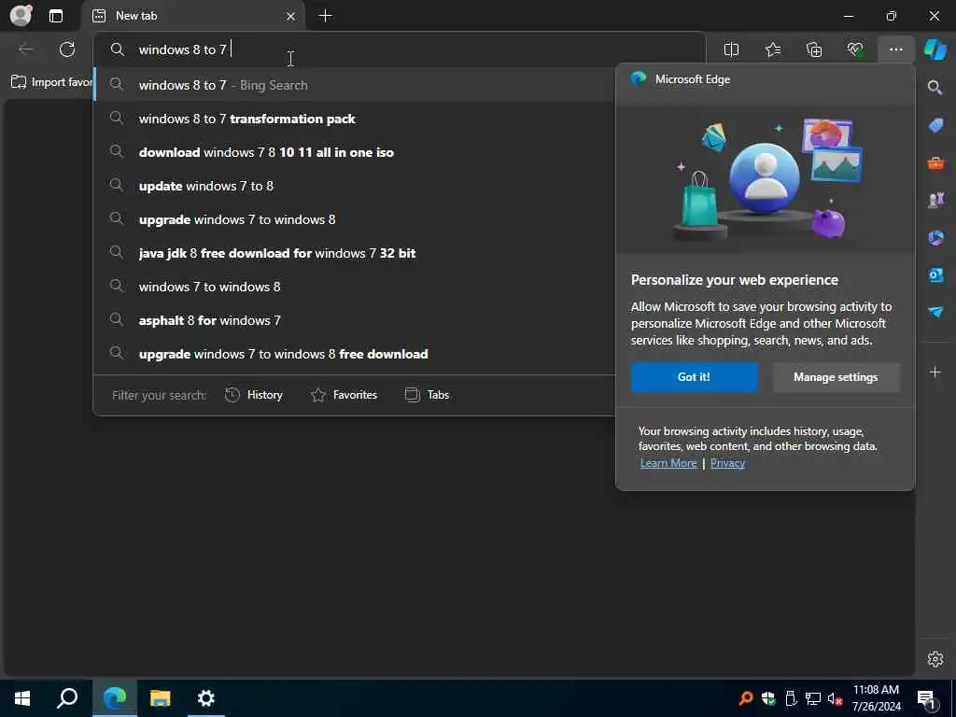Open Collections icon in toolbar
The image size is (956, 717).
(814, 49)
